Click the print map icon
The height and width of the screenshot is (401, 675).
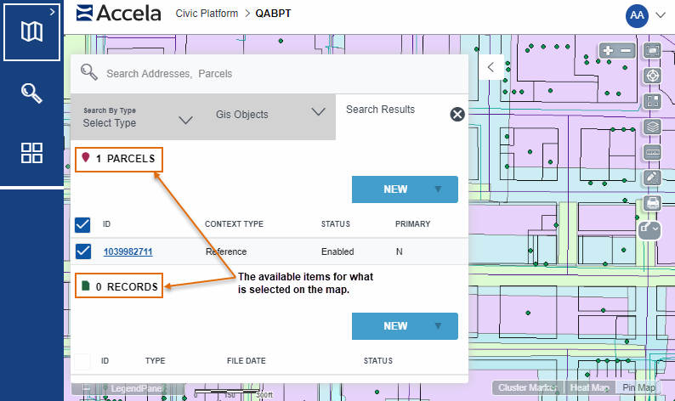[652, 202]
